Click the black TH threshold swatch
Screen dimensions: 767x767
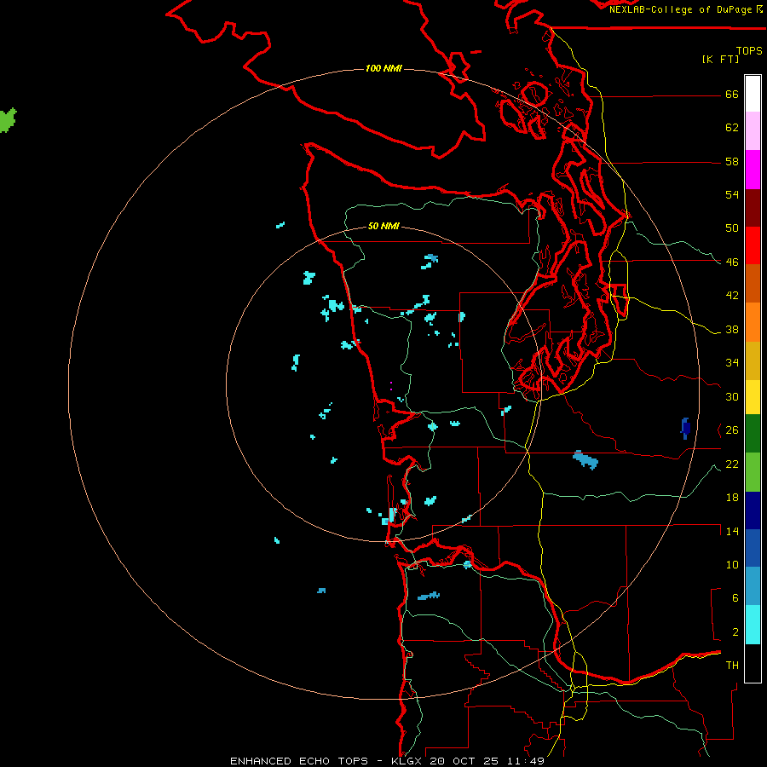point(753,663)
